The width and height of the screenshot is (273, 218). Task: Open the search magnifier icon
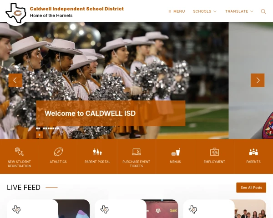point(263,11)
